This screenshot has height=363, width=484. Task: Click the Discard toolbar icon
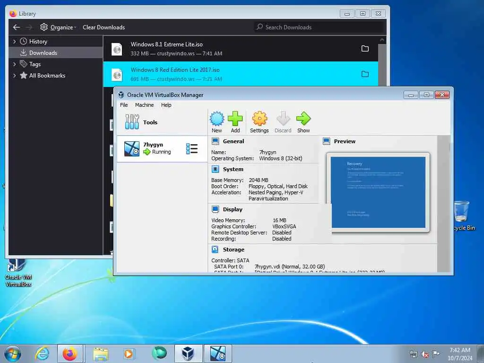click(283, 119)
